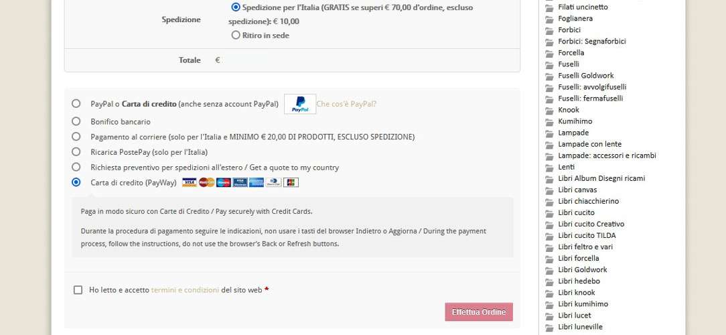726x335 pixels.
Task: Click the PayPal logo image
Action: click(x=300, y=104)
